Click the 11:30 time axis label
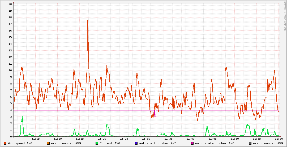The height and width of the screenshot is (147, 287). [146, 139]
